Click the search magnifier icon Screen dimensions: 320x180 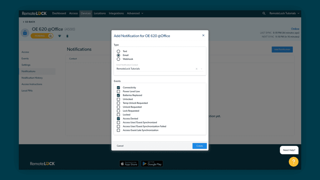(x=264, y=13)
